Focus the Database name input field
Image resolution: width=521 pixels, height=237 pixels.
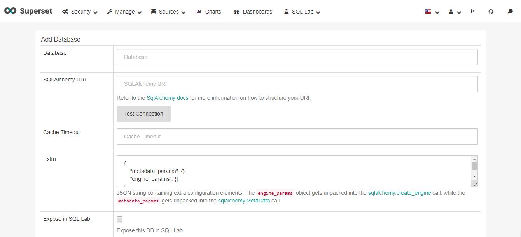tap(297, 57)
